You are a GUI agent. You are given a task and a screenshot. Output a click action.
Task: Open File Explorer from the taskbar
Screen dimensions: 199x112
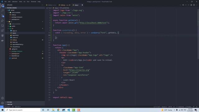53,110
